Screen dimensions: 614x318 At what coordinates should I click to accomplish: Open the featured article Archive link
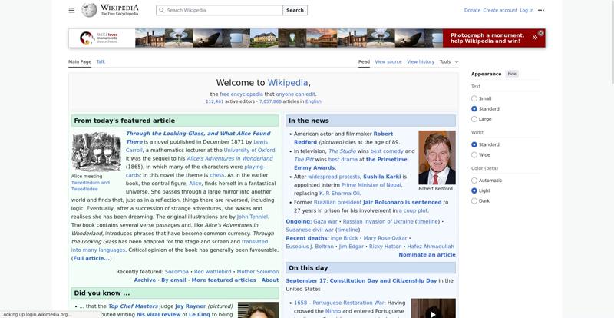coord(144,280)
